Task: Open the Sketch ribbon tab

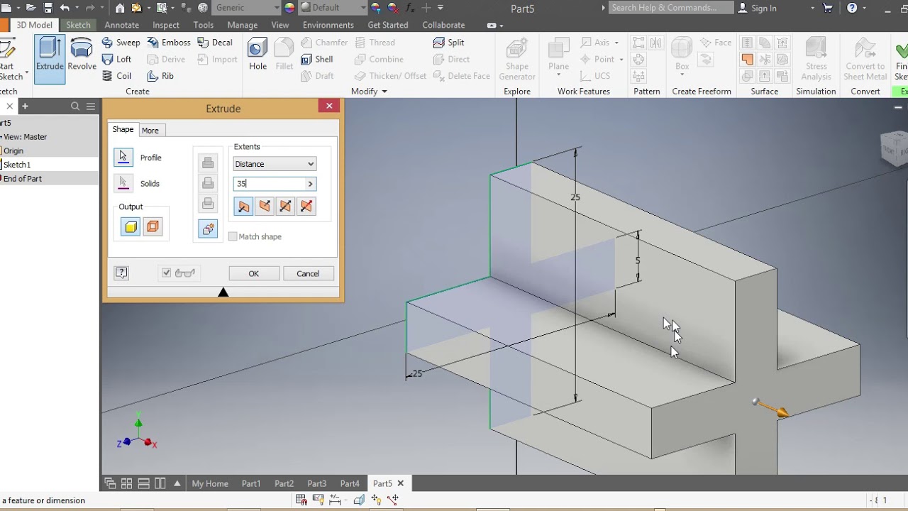Action: point(78,25)
